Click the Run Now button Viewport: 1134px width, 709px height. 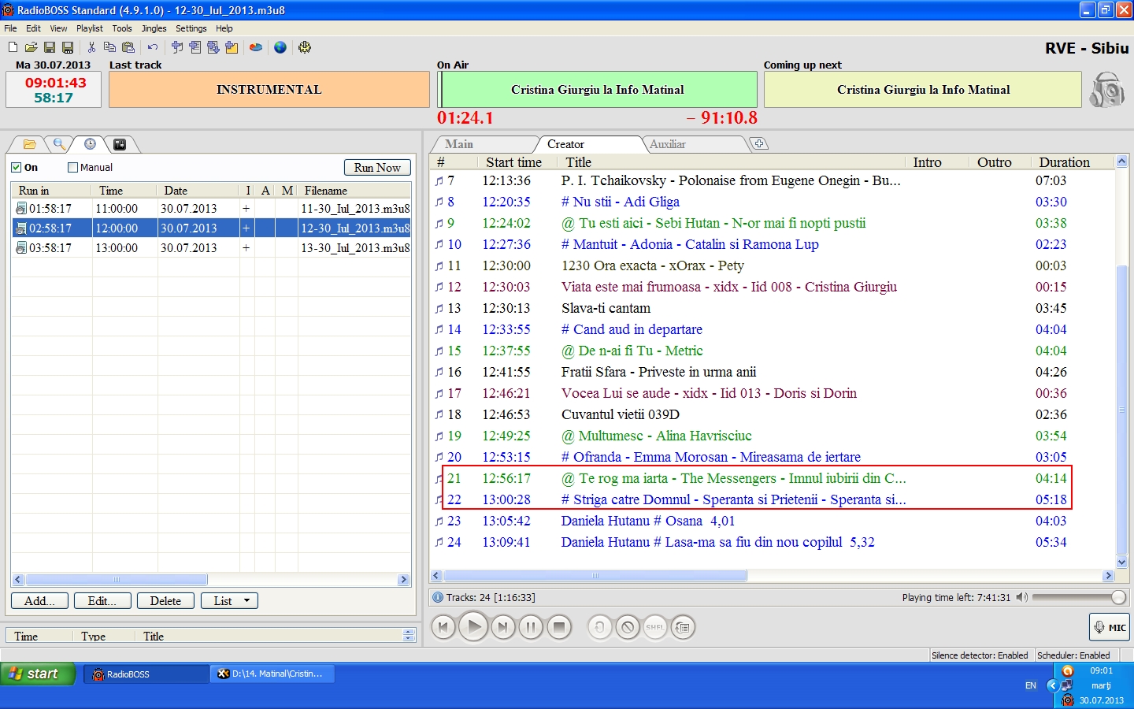tap(377, 167)
